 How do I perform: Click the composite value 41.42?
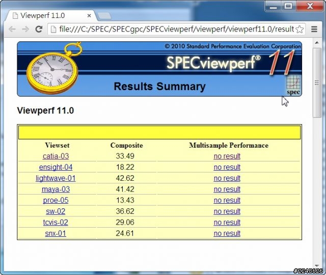coord(125,189)
